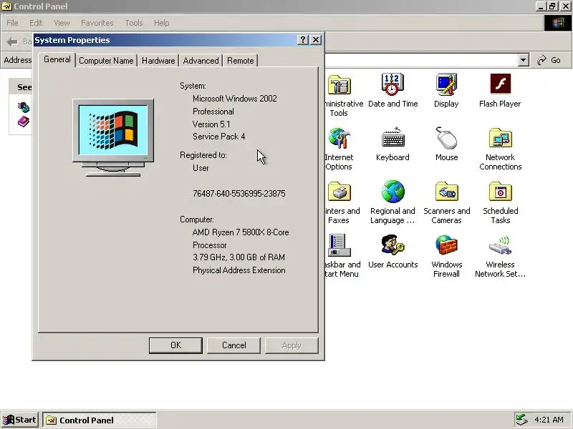Open Flash Player settings icon
Viewport: 573px width, 429px height.
(500, 84)
